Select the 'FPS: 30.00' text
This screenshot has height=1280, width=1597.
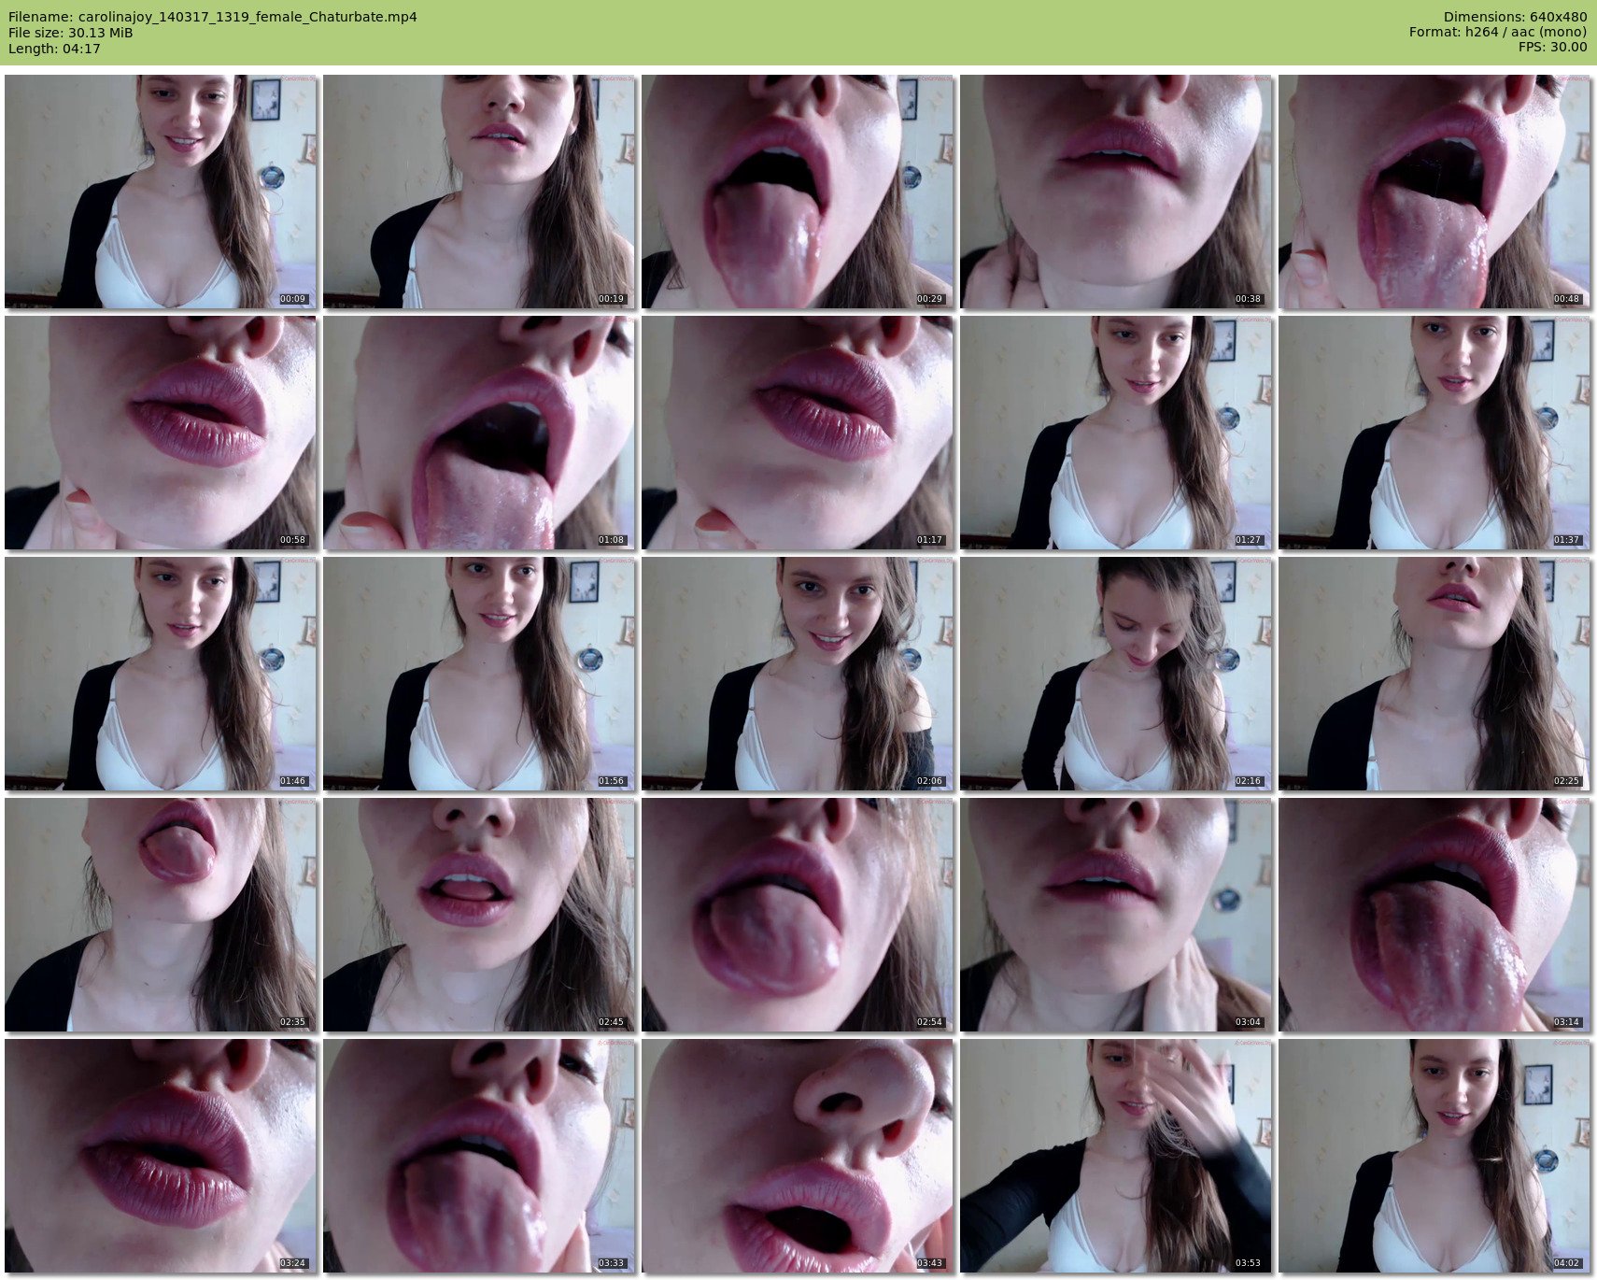pyautogui.click(x=1552, y=48)
